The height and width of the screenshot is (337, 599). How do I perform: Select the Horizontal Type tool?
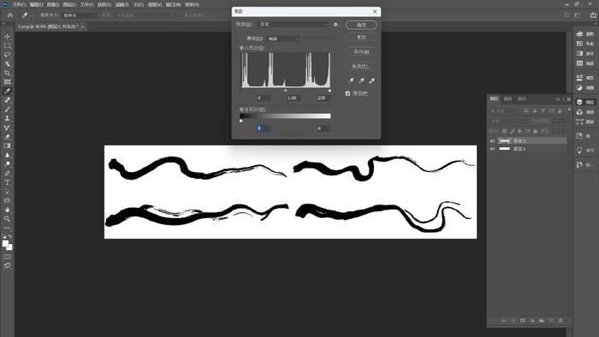7,182
